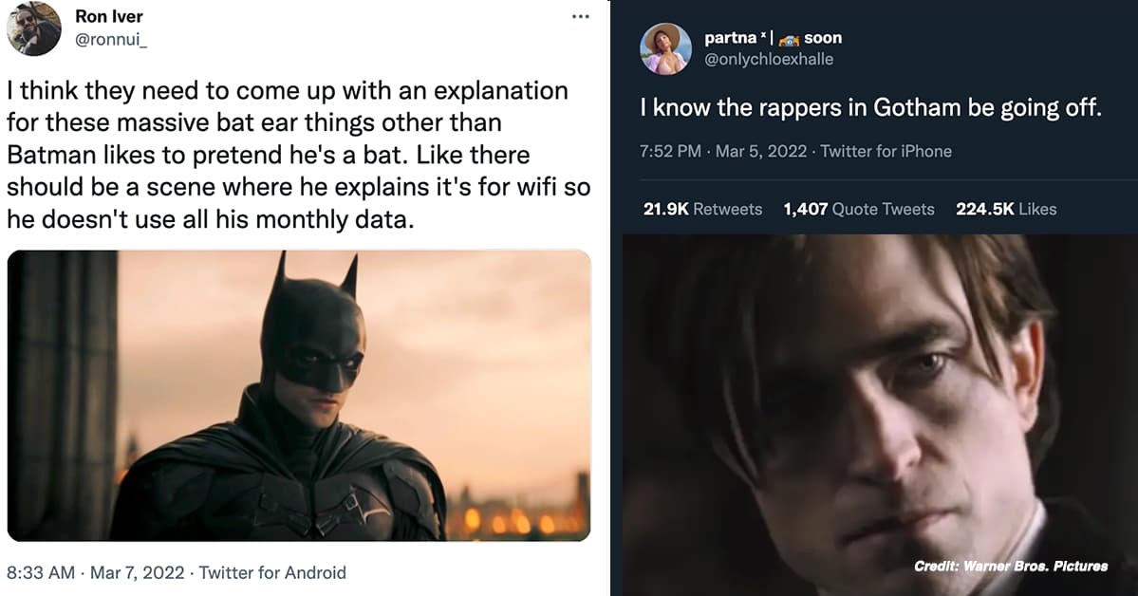The width and height of the screenshot is (1138, 596).
Task: Click partna's profile avatar
Action: (665, 47)
